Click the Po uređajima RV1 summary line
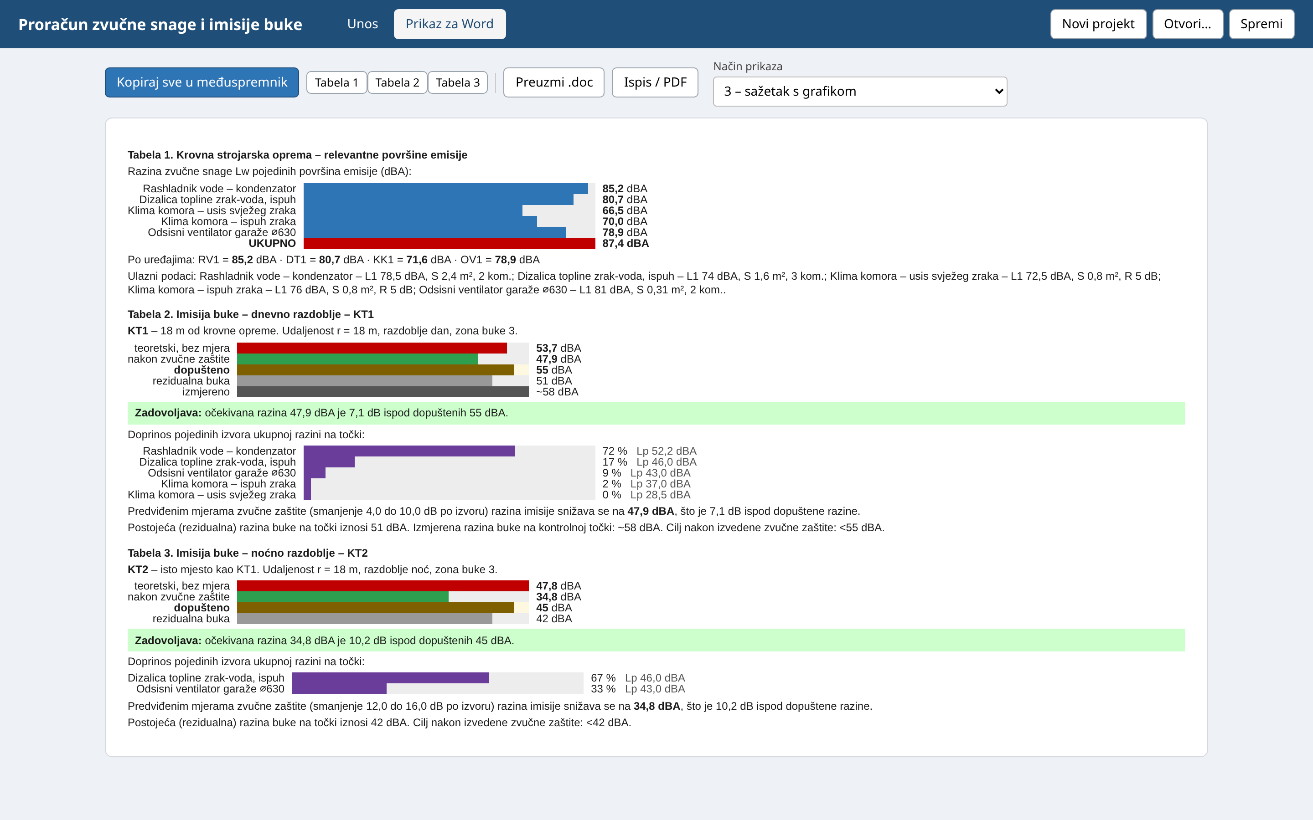Screen dimensions: 1313x820 click(x=334, y=260)
